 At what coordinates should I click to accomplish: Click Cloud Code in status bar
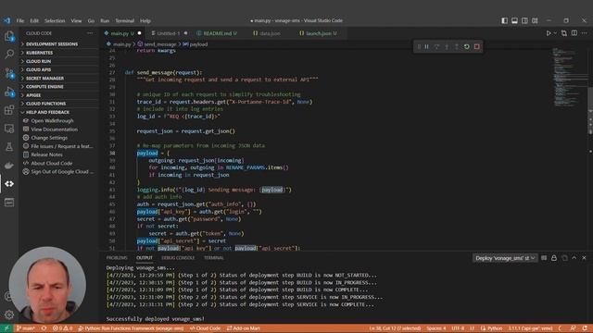click(206, 328)
